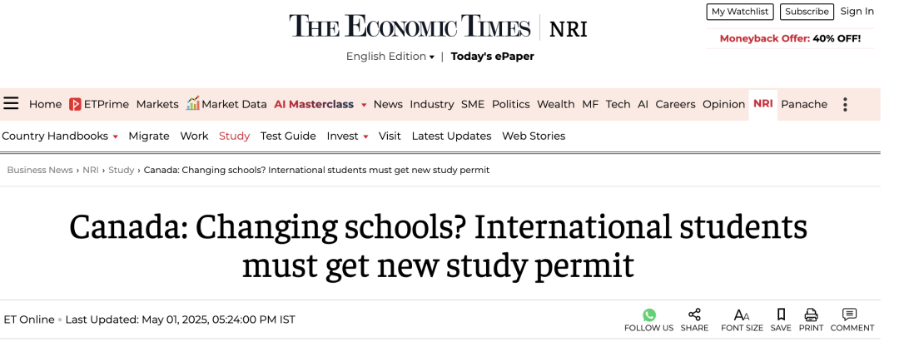This screenshot has width=899, height=347.
Task: Go to Business News breadcrumb
Action: (40, 171)
